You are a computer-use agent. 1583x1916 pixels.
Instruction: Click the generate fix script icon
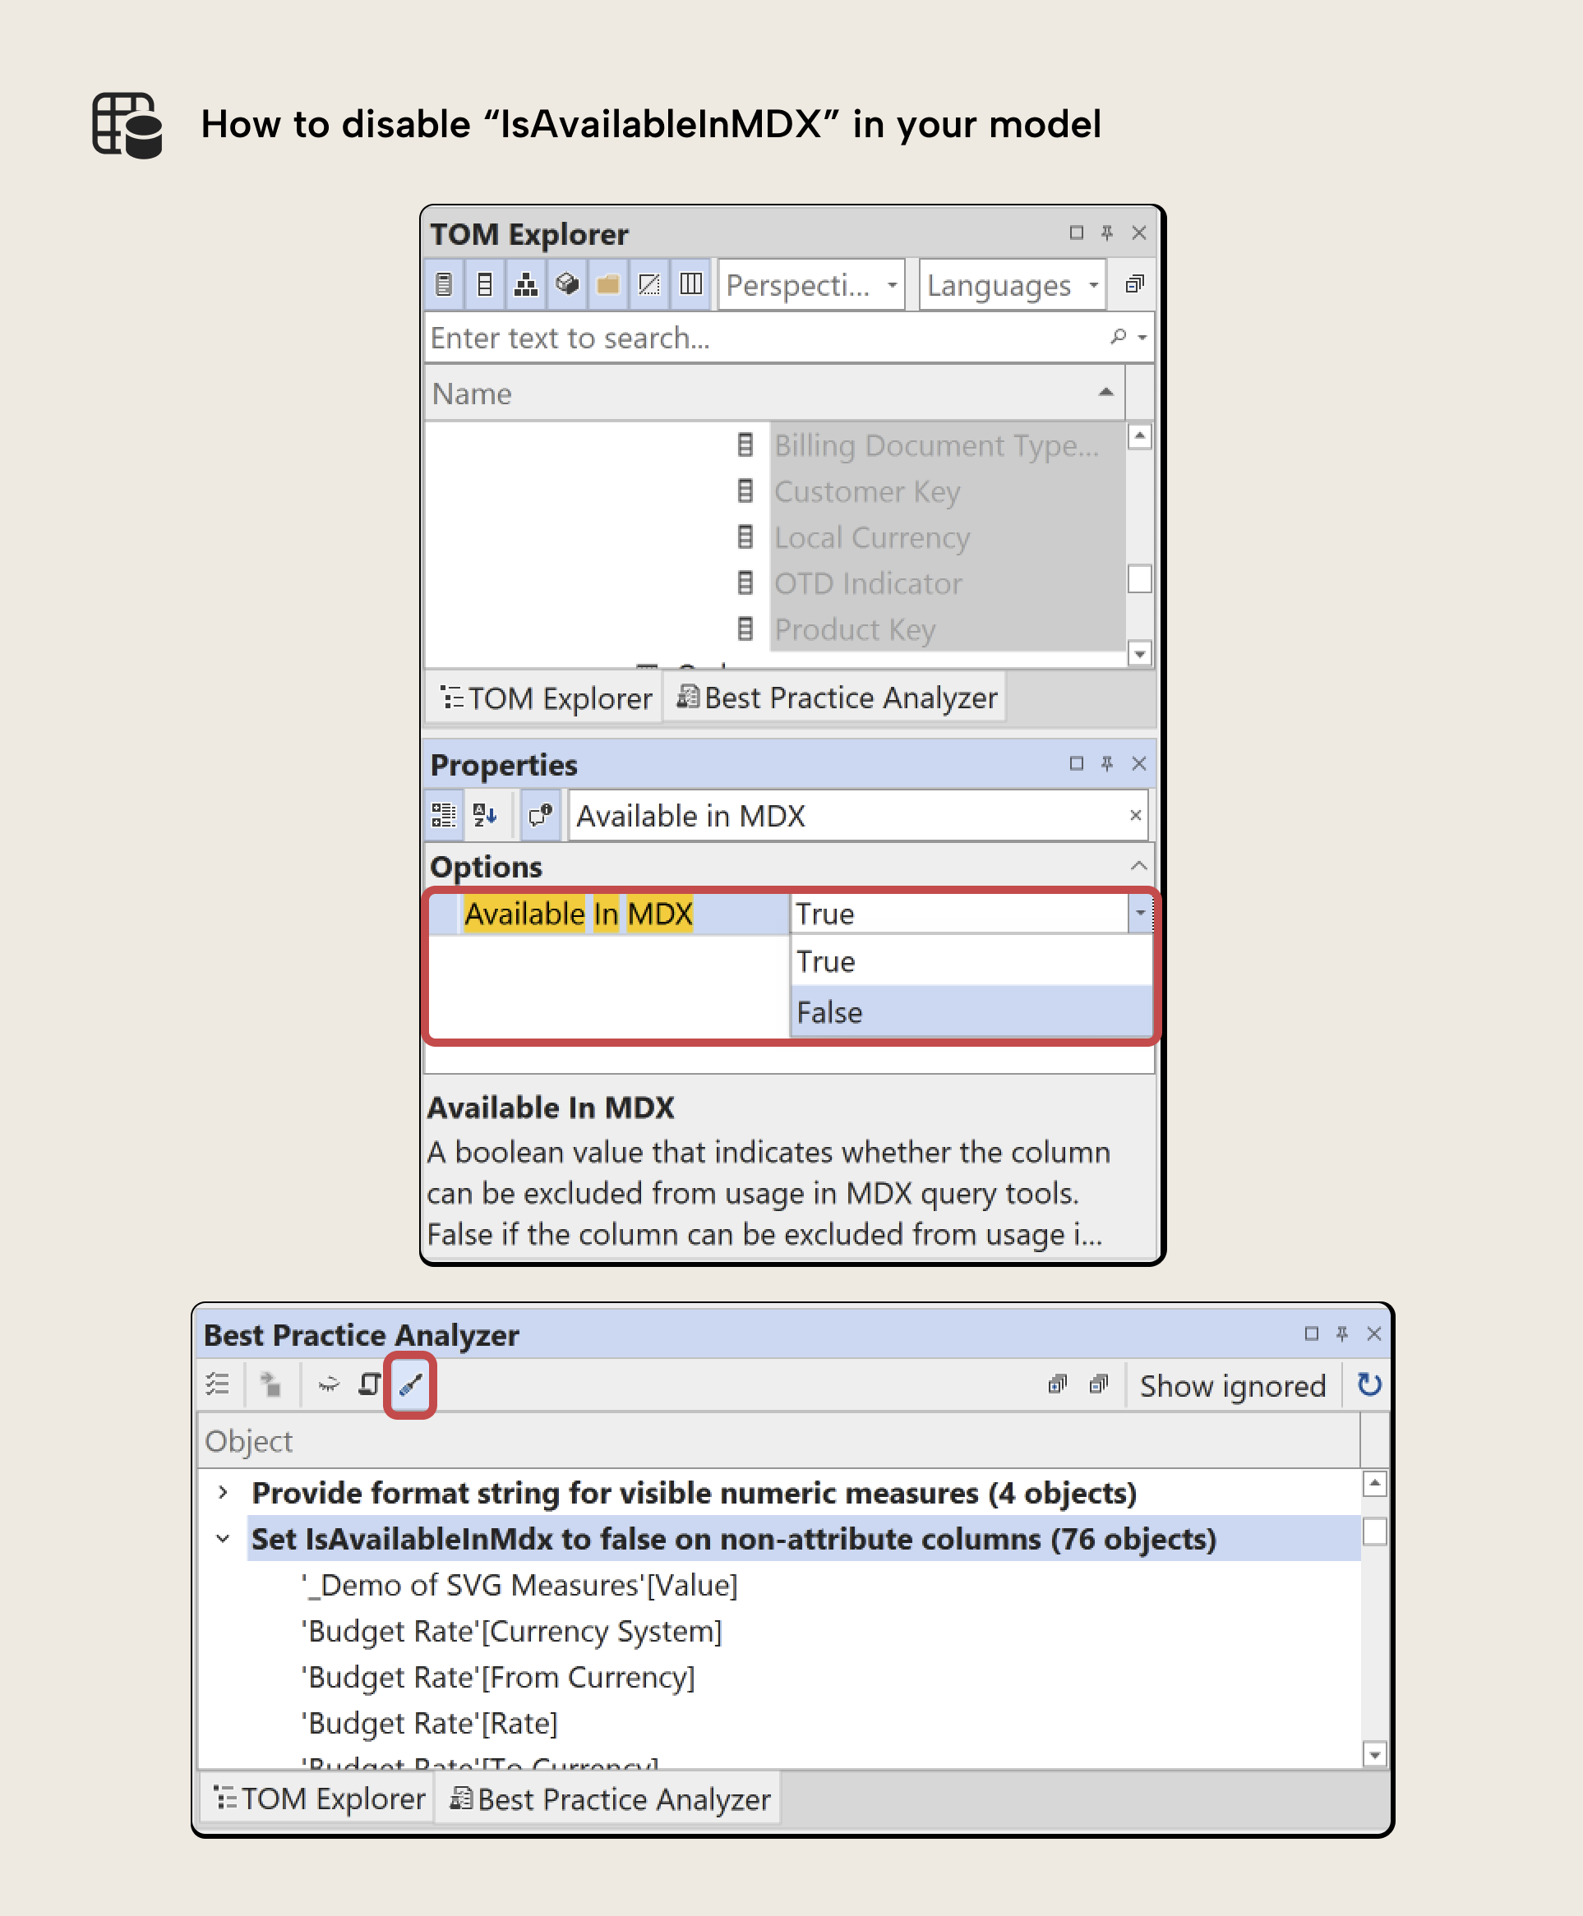click(x=369, y=1384)
